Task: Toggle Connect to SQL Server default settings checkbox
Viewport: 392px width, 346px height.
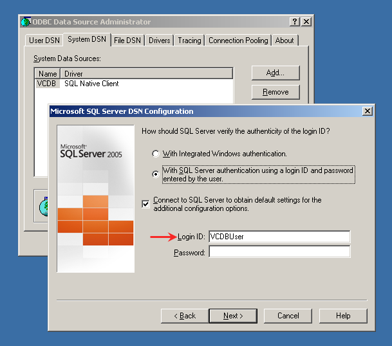Action: click(x=147, y=204)
